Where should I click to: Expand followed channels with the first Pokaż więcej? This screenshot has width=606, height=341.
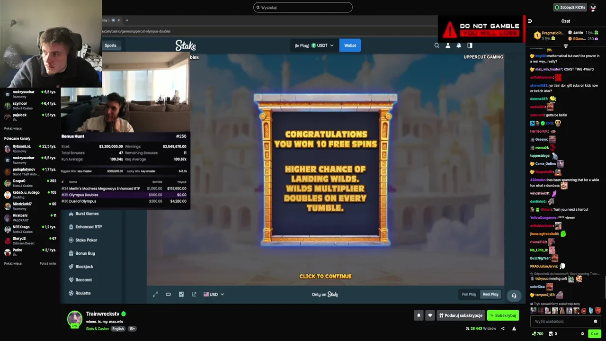(13, 128)
